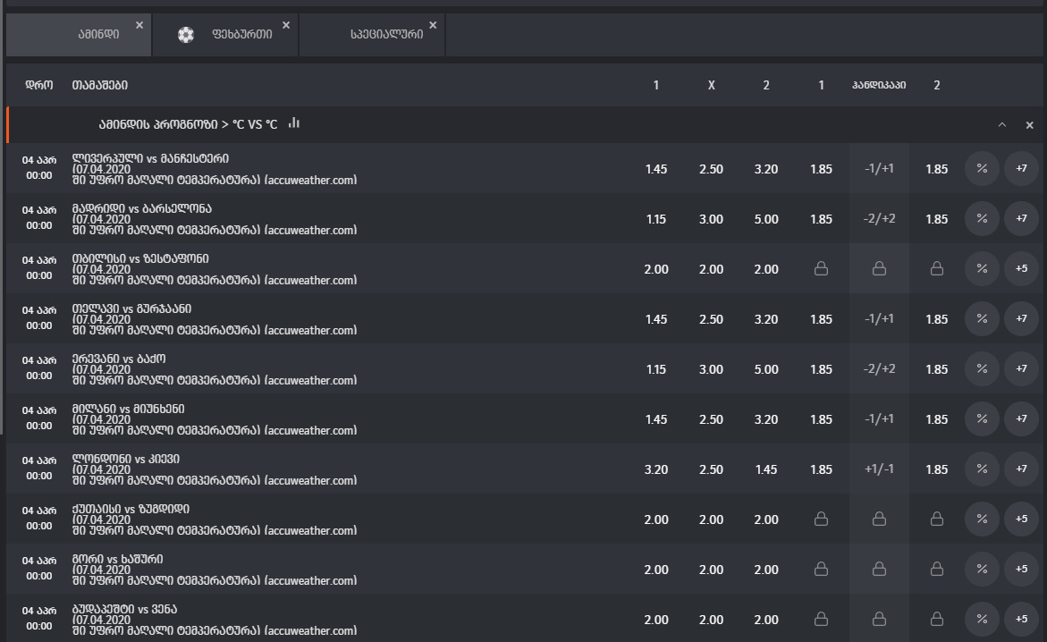Click the percent icon in the ლივერპული vs მანჩესტერი row
The width and height of the screenshot is (1047, 642).
pos(982,168)
